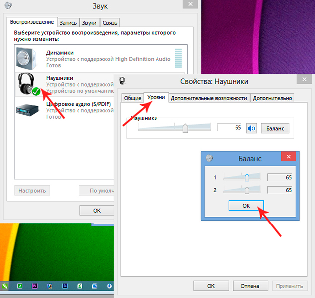Viewport: 315px width, 298px height.
Task: Open Excel from the taskbar
Action: pyautogui.click(x=79, y=286)
